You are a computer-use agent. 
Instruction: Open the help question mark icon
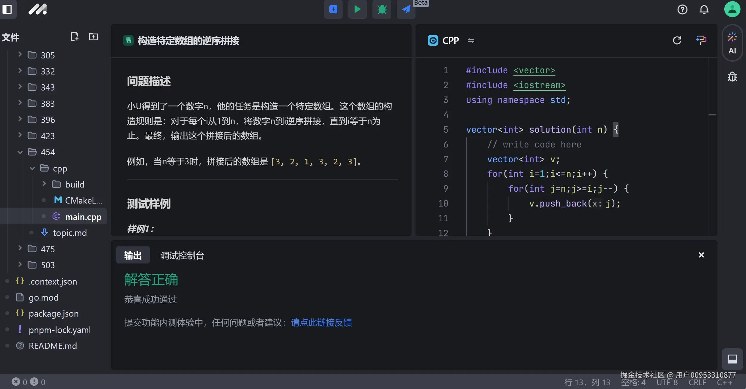[x=682, y=9]
